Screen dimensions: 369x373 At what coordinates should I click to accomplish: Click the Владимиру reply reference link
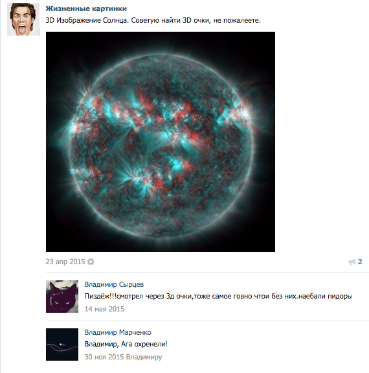144,357
